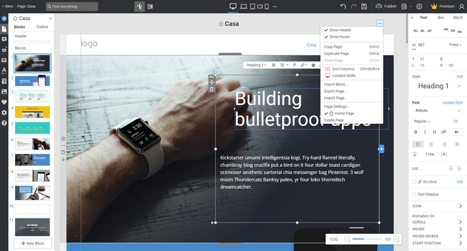This screenshot has width=467, height=251.
Task: Select block 4 yellow thumbnail
Action: [33, 112]
